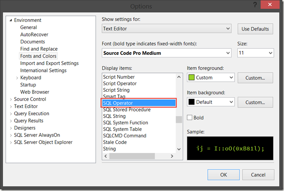The width and height of the screenshot is (284, 191).
Task: Click Custom button for item foreground
Action: [255, 78]
